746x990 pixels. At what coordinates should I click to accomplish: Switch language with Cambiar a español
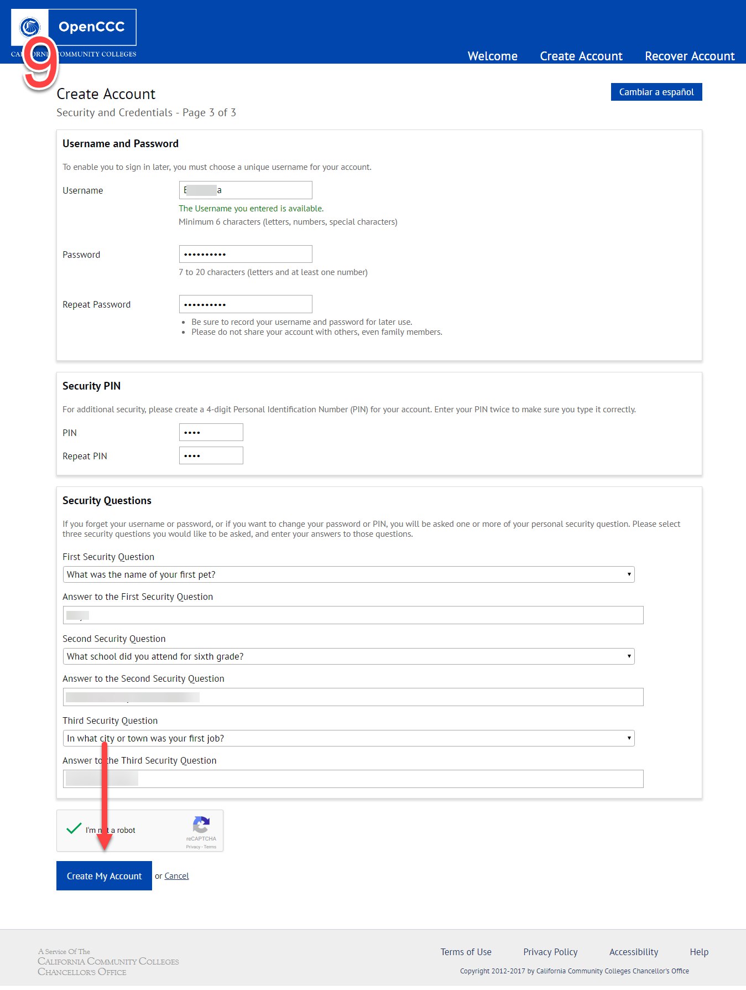656,92
